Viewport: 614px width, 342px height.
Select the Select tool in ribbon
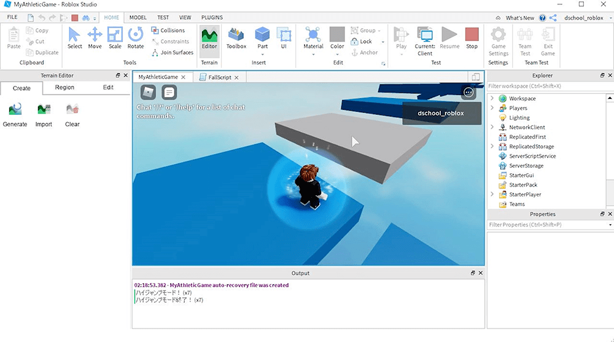point(74,38)
